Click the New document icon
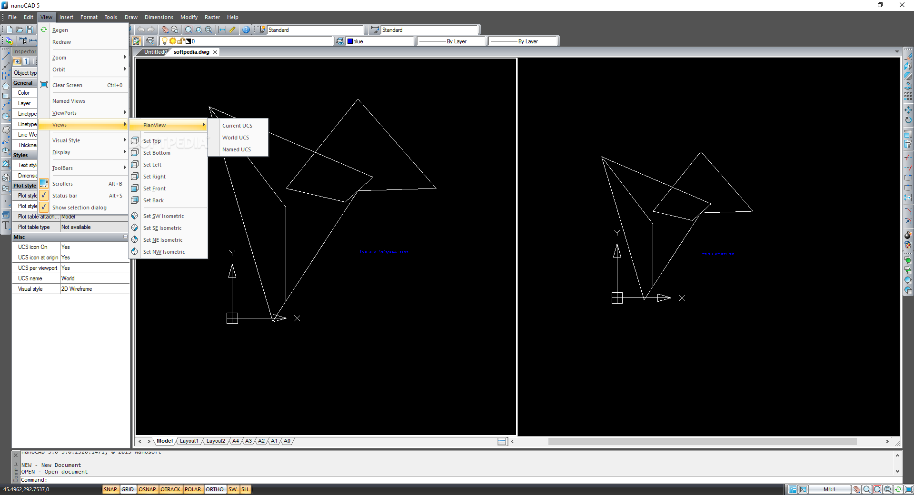Viewport: 914px width, 495px height. point(10,30)
